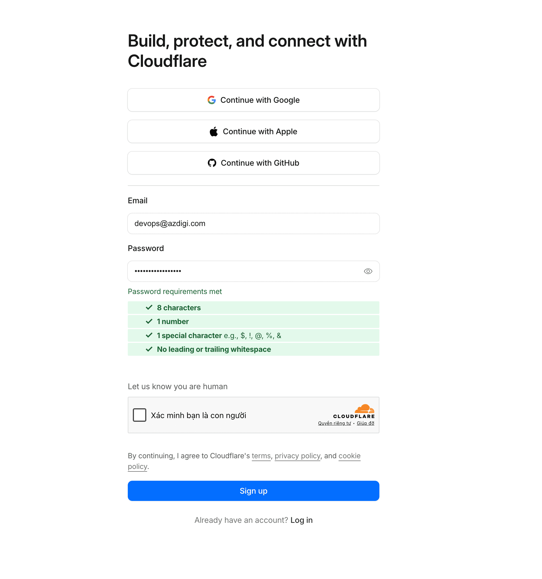Click Log in for existing accounts

[x=301, y=520]
